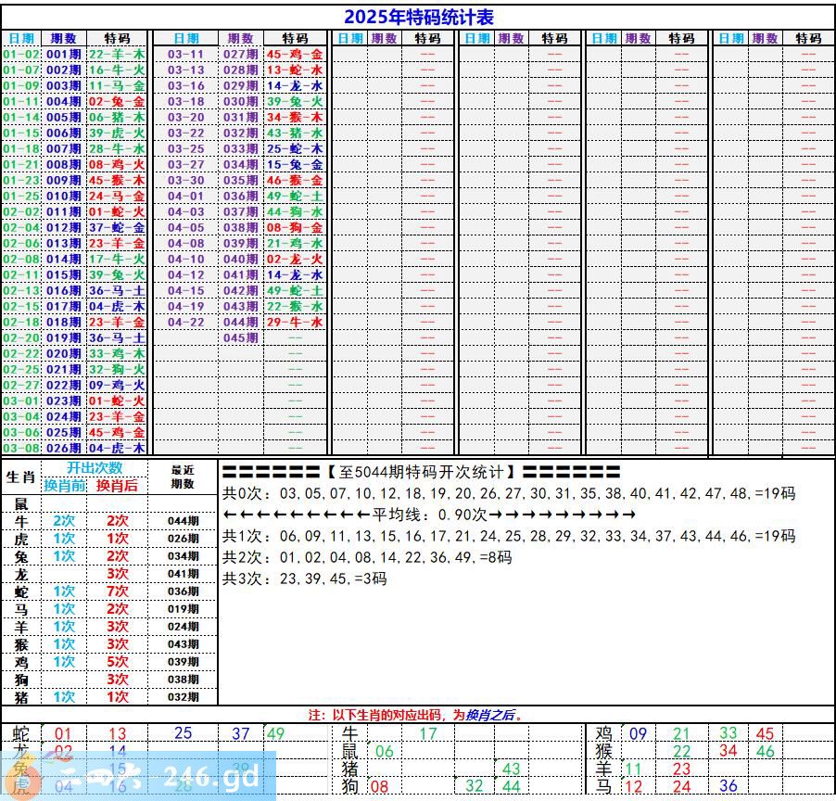Image resolution: width=836 pixels, height=801 pixels.
Task: Select the 换肖后 column label
Action: pyautogui.click(x=118, y=485)
